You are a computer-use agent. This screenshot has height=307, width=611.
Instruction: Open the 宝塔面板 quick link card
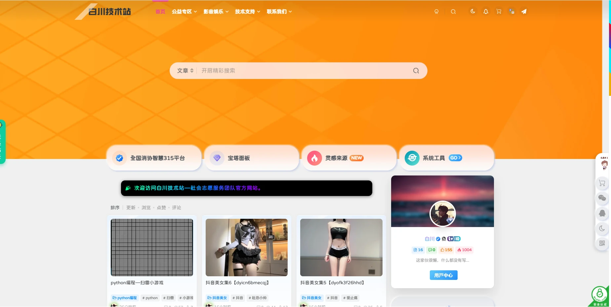[251, 158]
